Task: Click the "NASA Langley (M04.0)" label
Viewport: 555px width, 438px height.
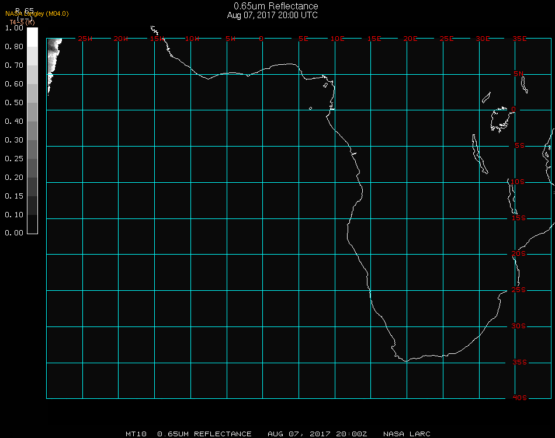Action: 37,14
